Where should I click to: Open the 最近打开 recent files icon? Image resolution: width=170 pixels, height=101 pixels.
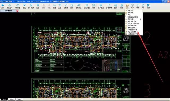[10, 6]
